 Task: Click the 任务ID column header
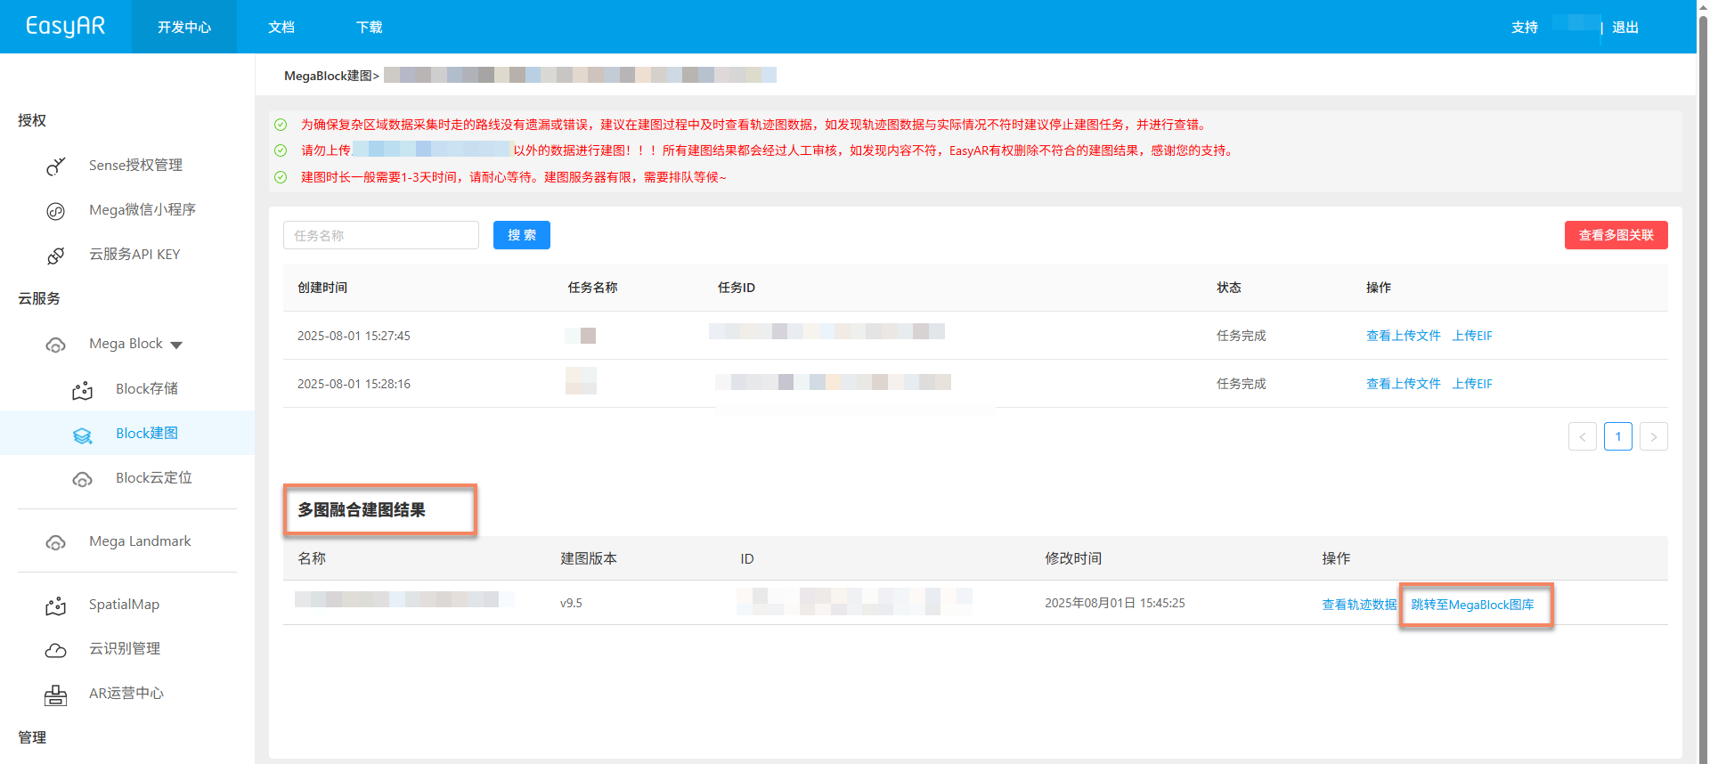(737, 288)
